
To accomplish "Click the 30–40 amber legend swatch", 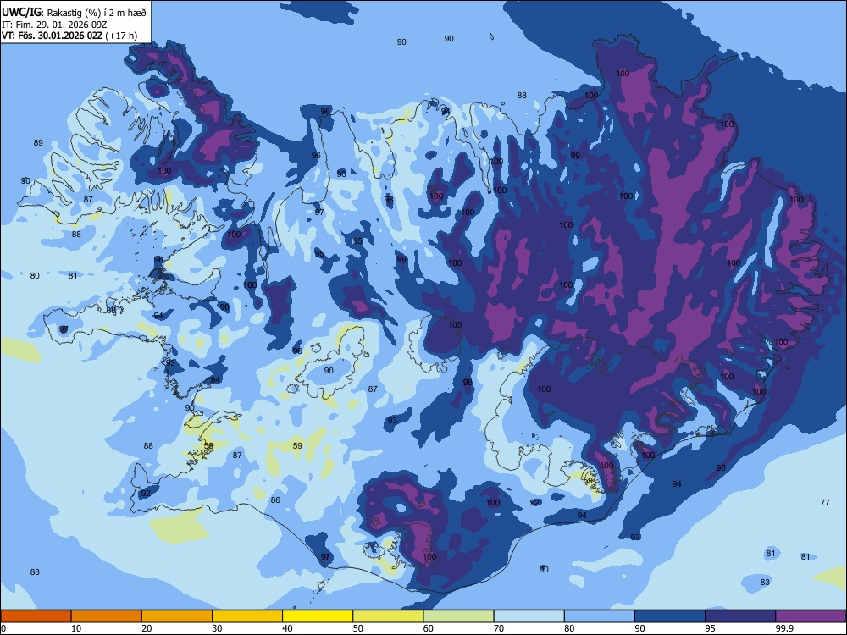I will 247,616.
